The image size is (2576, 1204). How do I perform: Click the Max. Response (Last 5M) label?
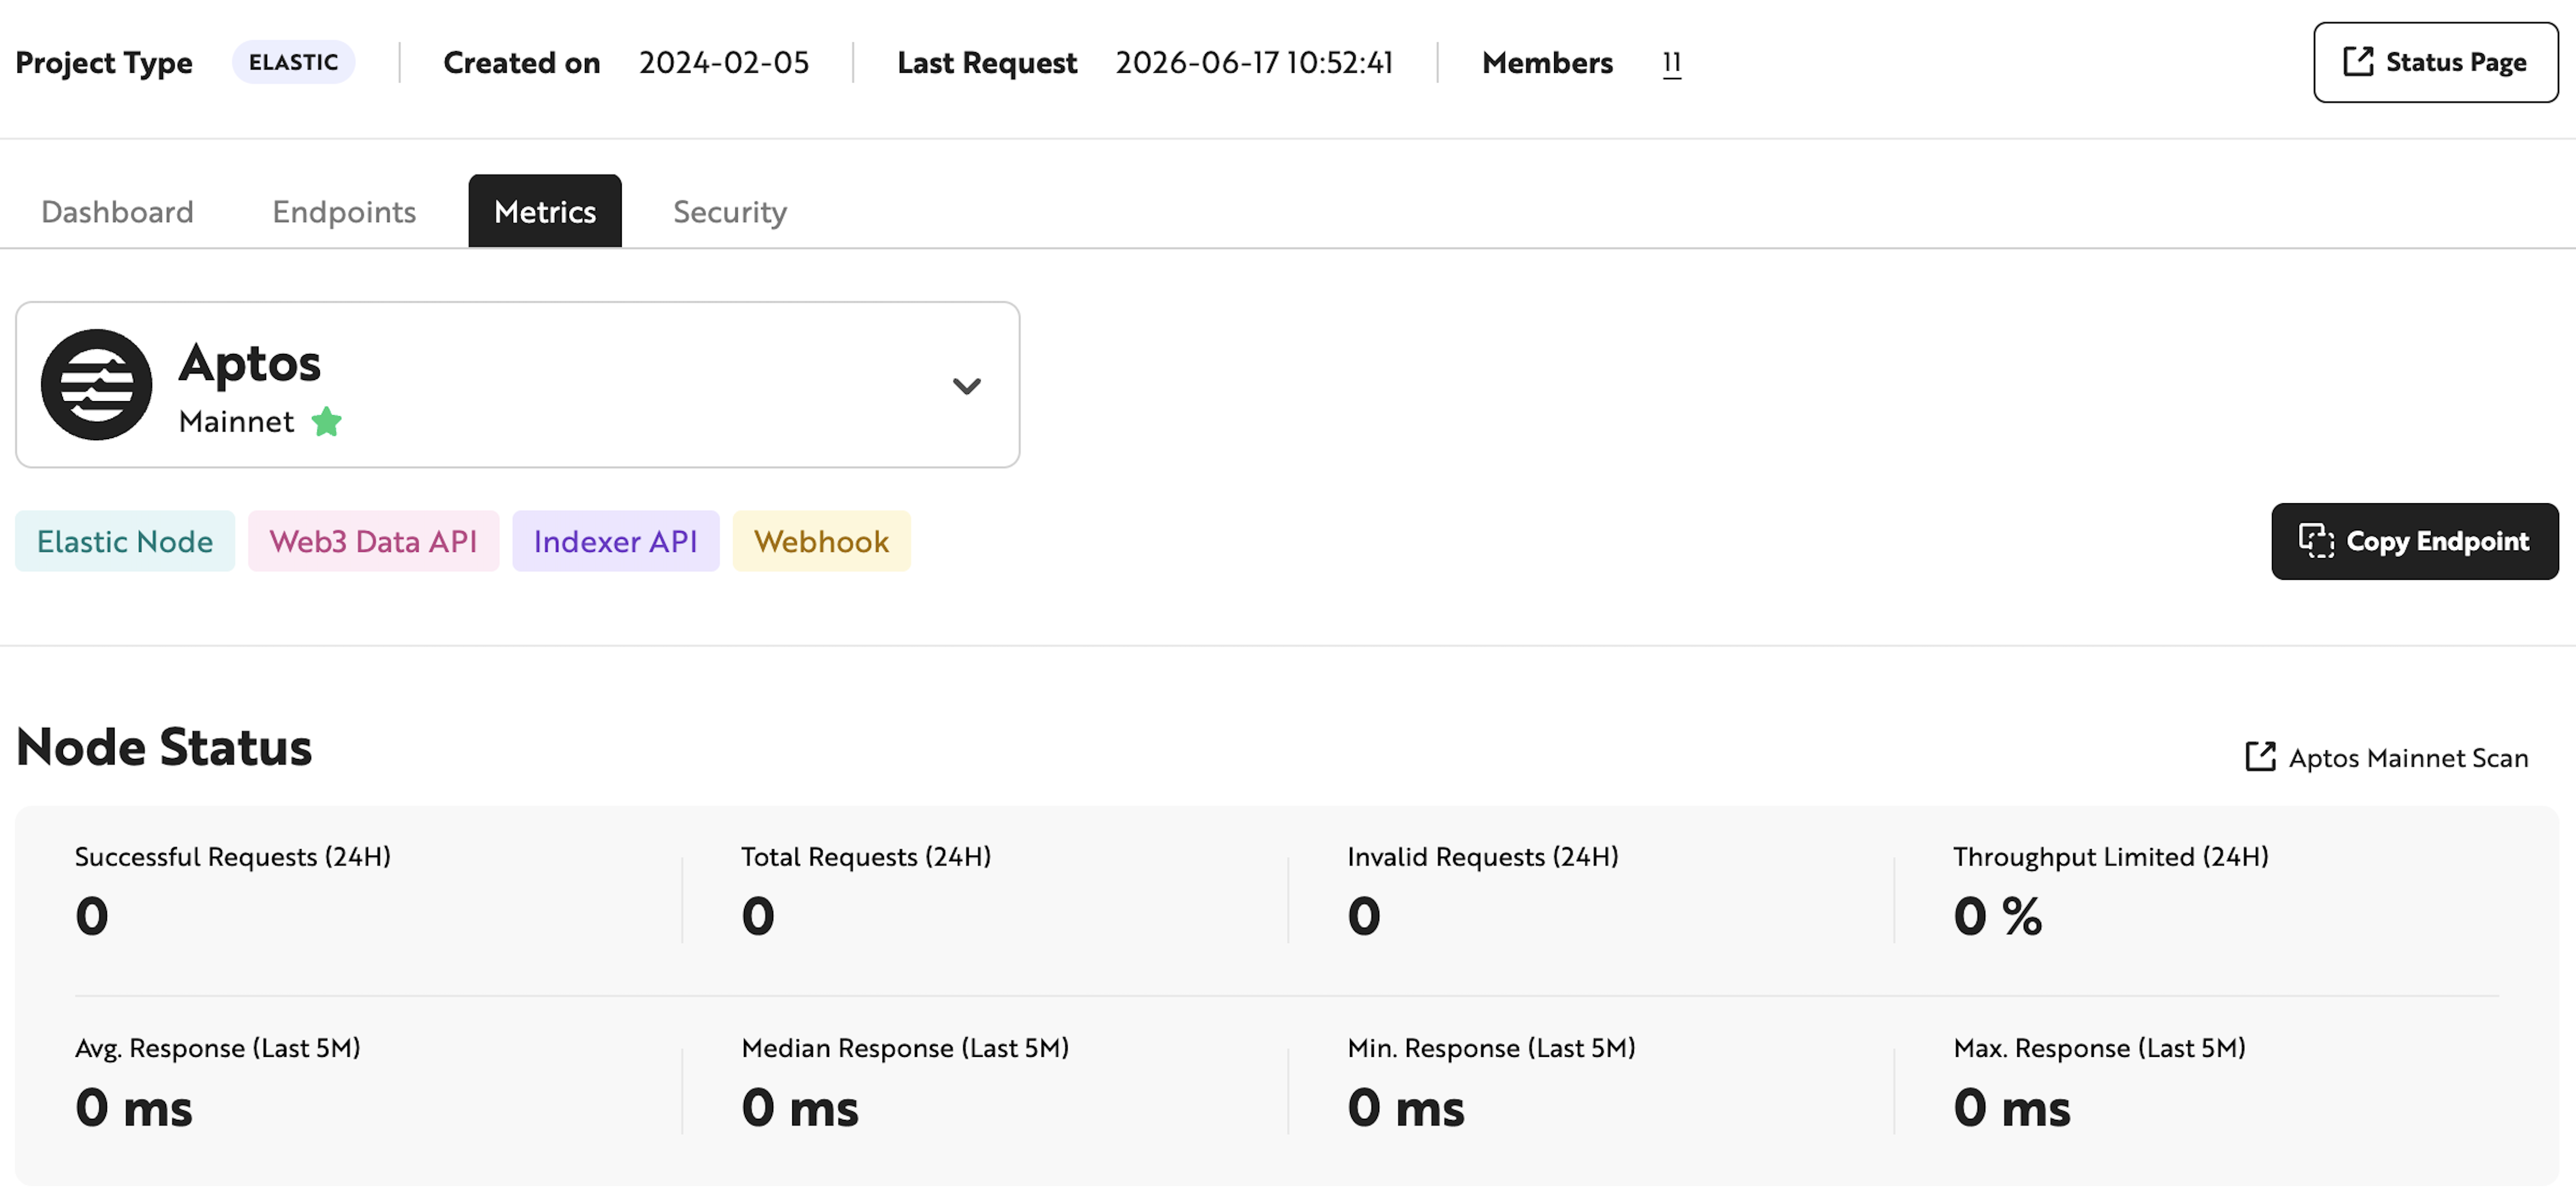2099,1048
